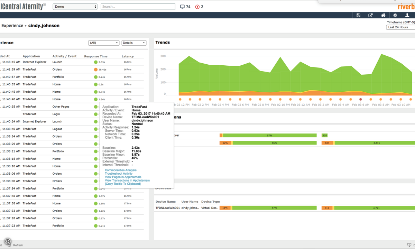Click the Login activity cell
The width and height of the screenshot is (415, 249).
pos(56,114)
